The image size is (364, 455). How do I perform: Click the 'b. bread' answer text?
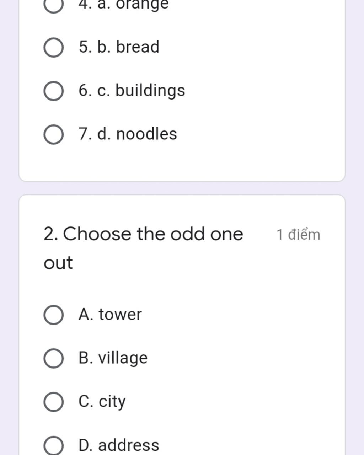pos(119,47)
